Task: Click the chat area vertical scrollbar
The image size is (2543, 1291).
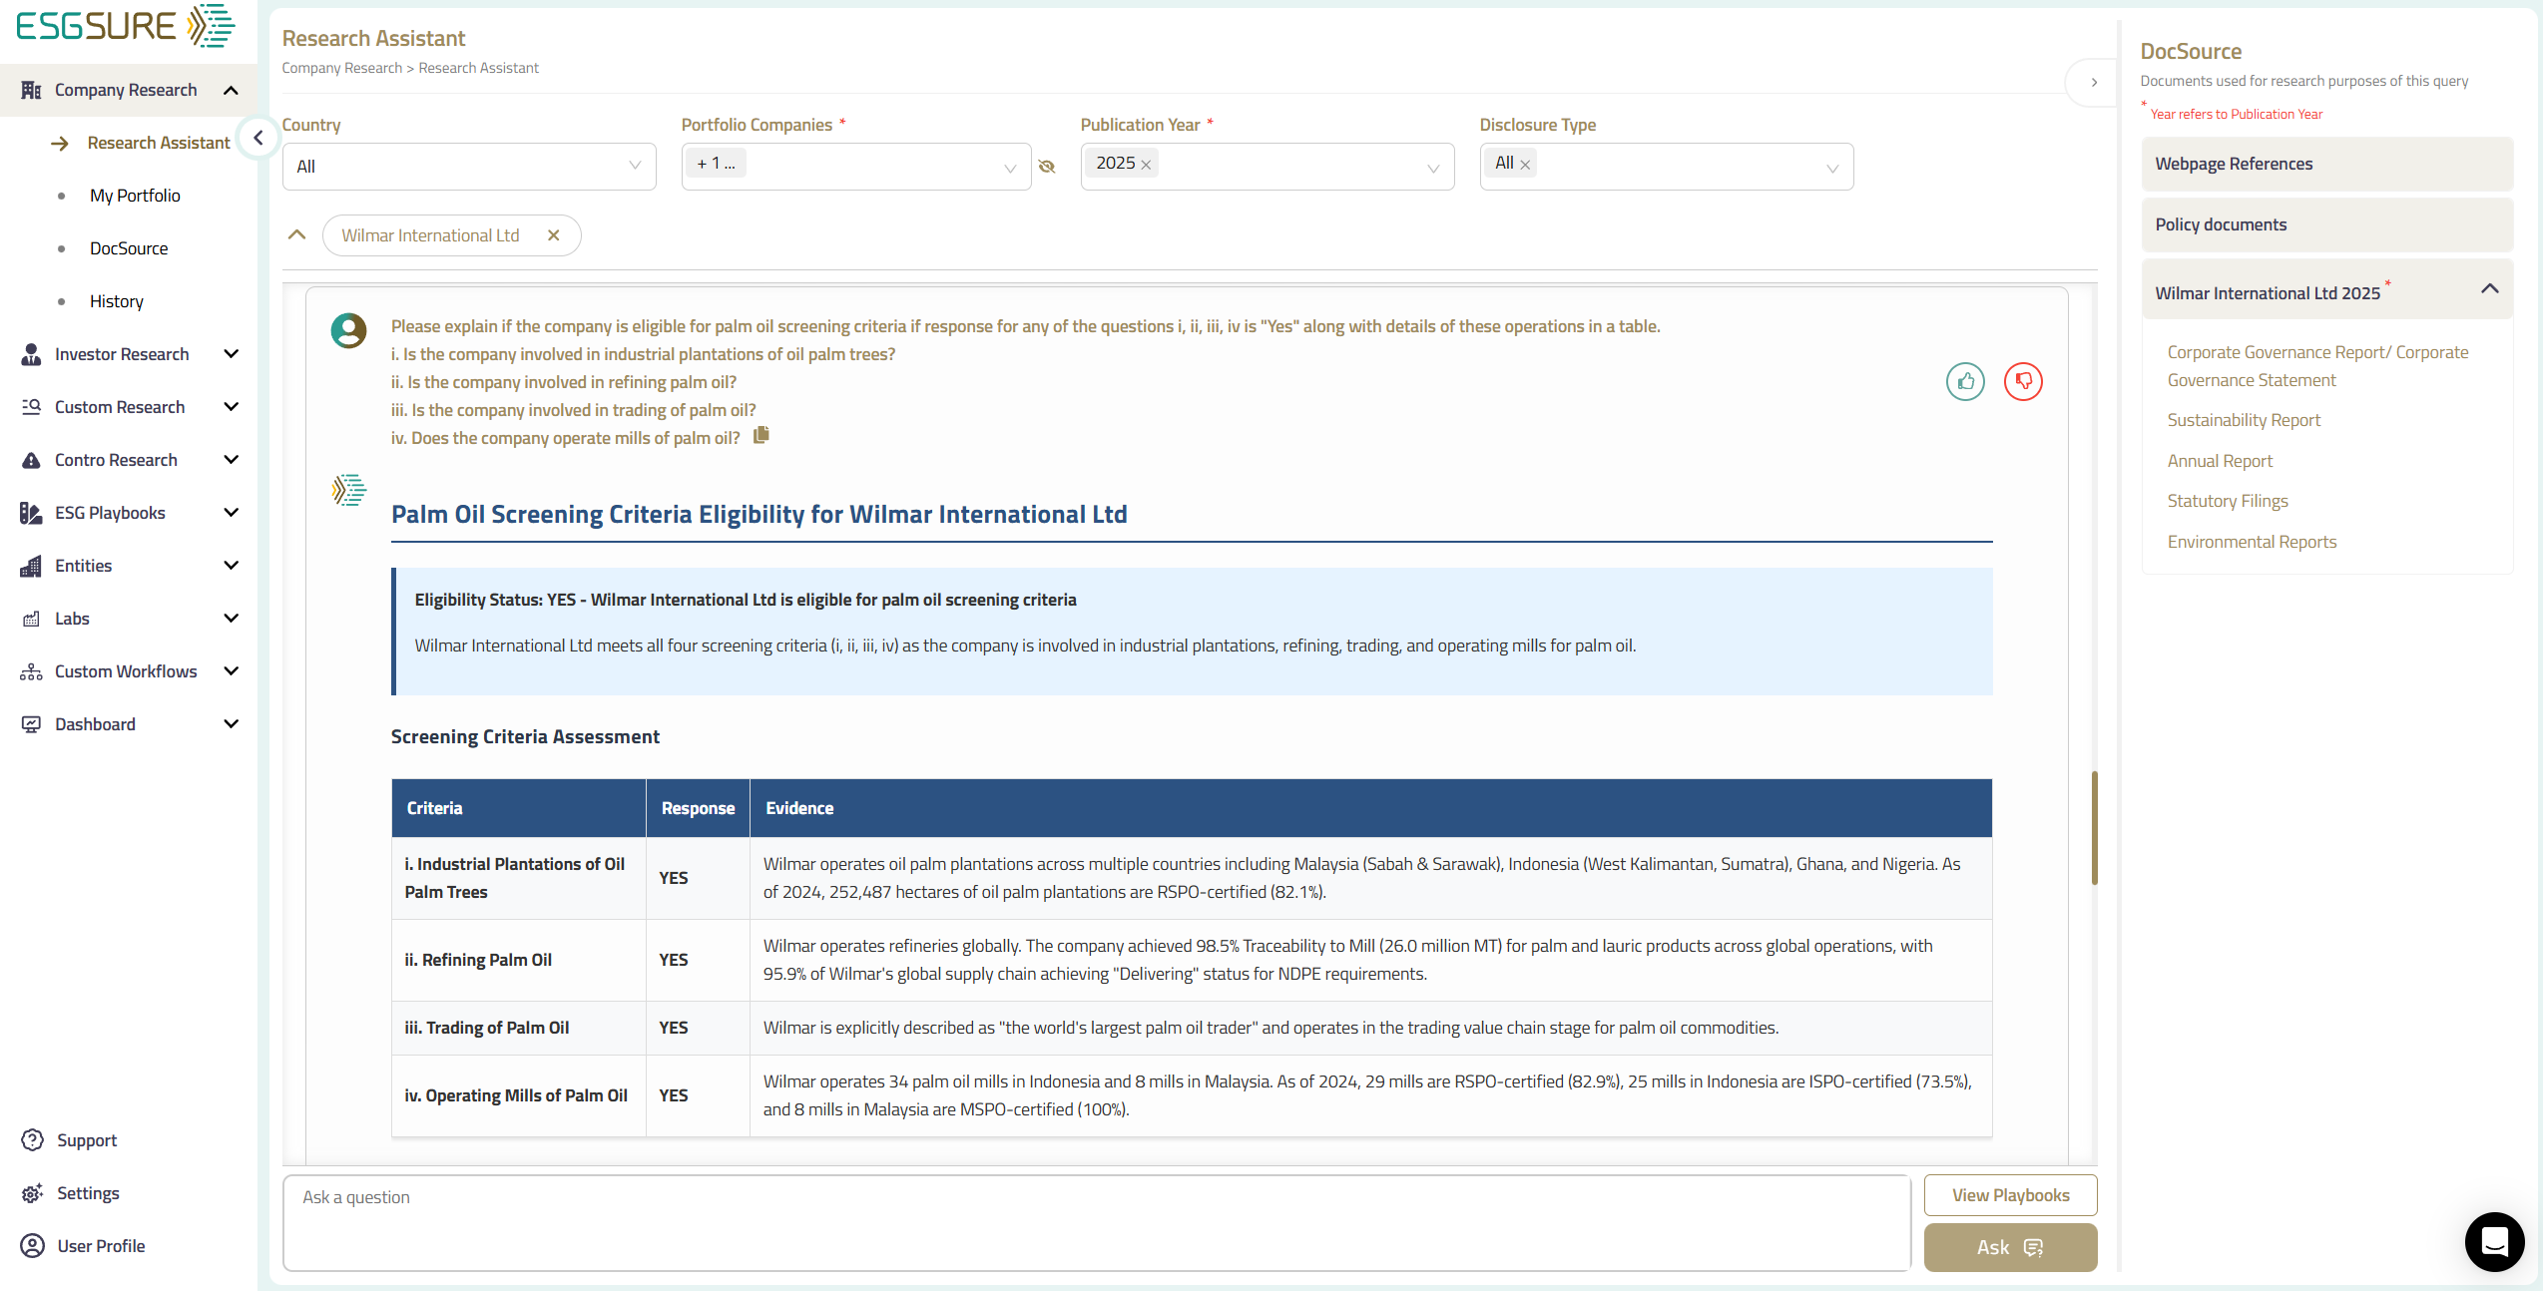Action: coord(2094,827)
